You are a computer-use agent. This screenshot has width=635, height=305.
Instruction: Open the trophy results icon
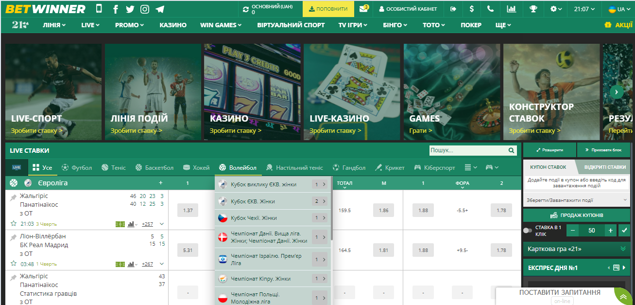[533, 9]
